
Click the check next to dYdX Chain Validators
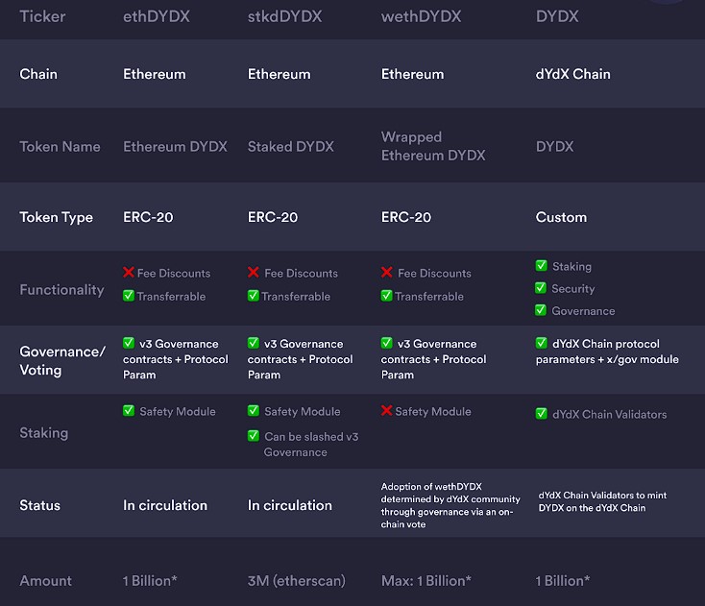point(542,414)
